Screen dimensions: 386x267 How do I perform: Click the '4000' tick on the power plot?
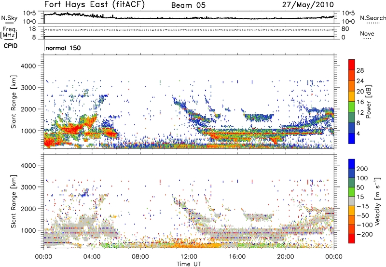pos(28,66)
